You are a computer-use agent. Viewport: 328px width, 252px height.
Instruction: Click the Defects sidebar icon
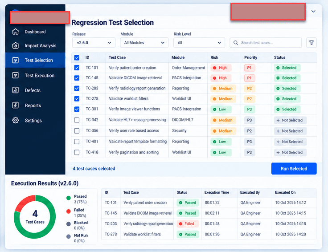click(16, 90)
